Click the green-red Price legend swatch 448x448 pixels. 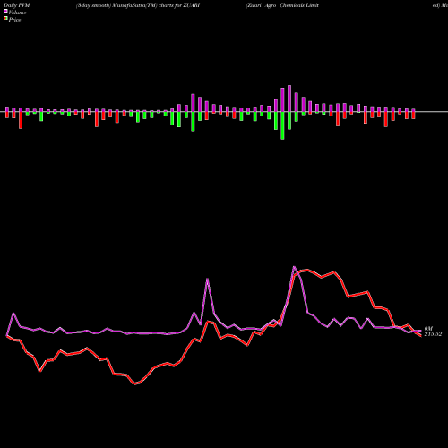tap(5, 18)
